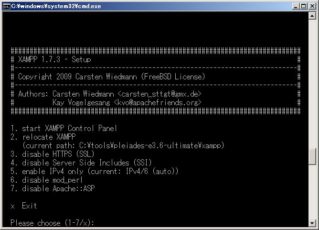
Task: Click option '1. start XAMPP Control Panel'
Action: pos(64,128)
